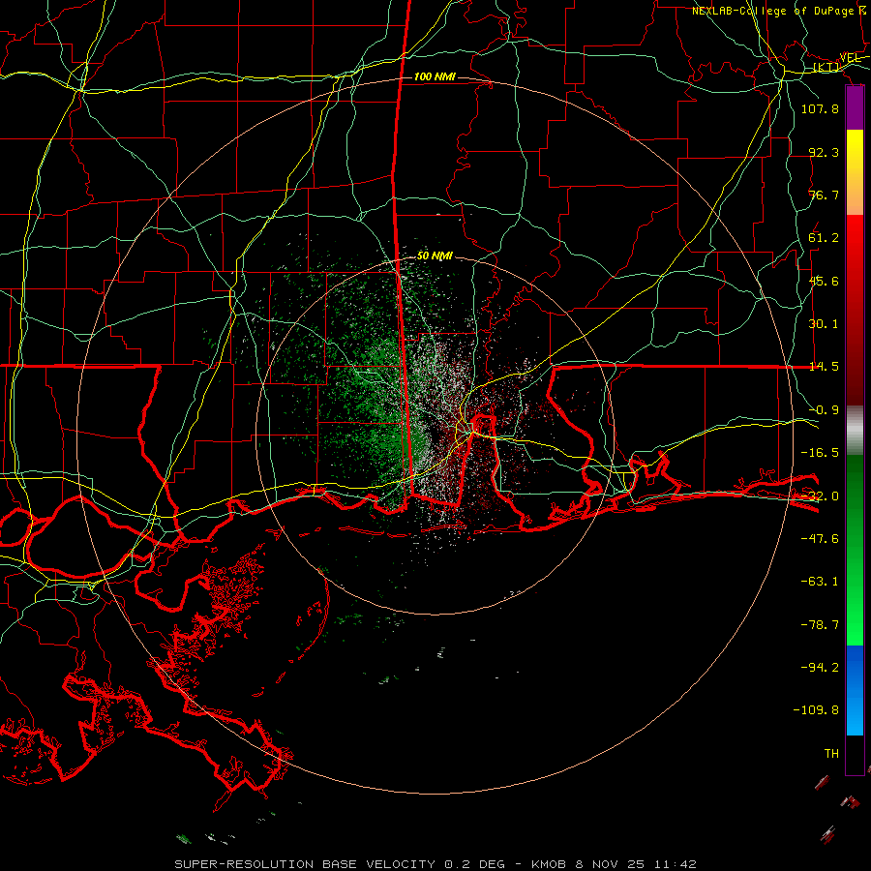This screenshot has height=871, width=871.
Task: Click the 8 NOV 25 date text
Action: (610, 864)
